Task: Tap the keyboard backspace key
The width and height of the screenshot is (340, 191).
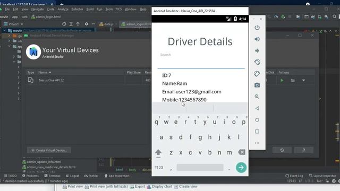Action: coord(242,152)
